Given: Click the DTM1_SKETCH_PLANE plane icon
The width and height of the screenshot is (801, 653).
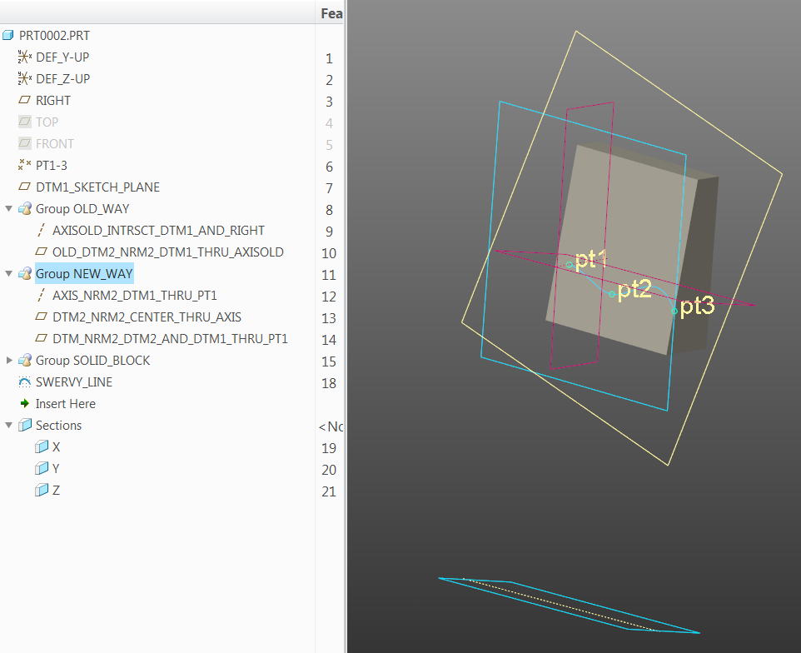Looking at the screenshot, I should pyautogui.click(x=24, y=187).
